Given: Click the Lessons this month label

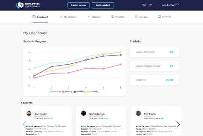Looking at the screenshot, I should (x=145, y=52).
